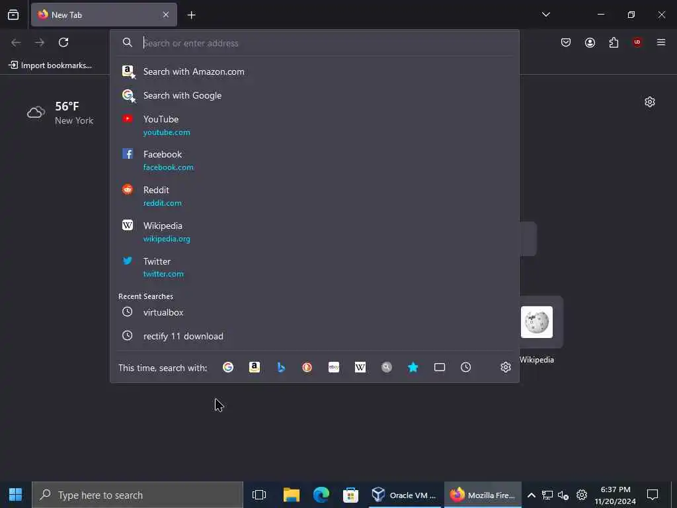The height and width of the screenshot is (508, 677).
Task: Search history with the clock icon
Action: point(465,367)
